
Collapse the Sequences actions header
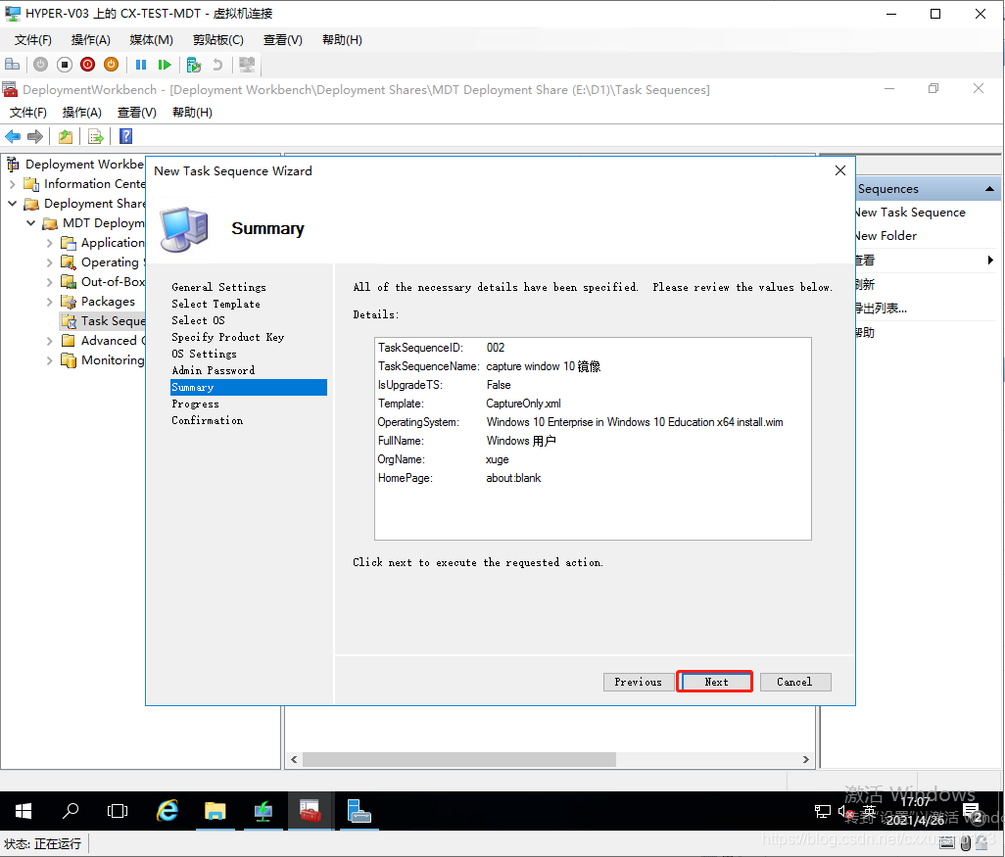pyautogui.click(x=989, y=189)
